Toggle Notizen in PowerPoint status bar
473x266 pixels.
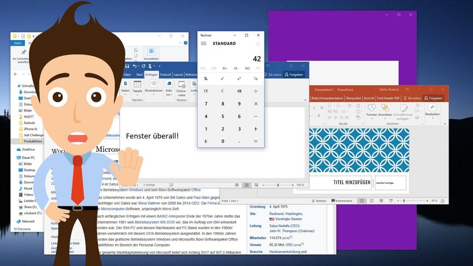(319, 200)
